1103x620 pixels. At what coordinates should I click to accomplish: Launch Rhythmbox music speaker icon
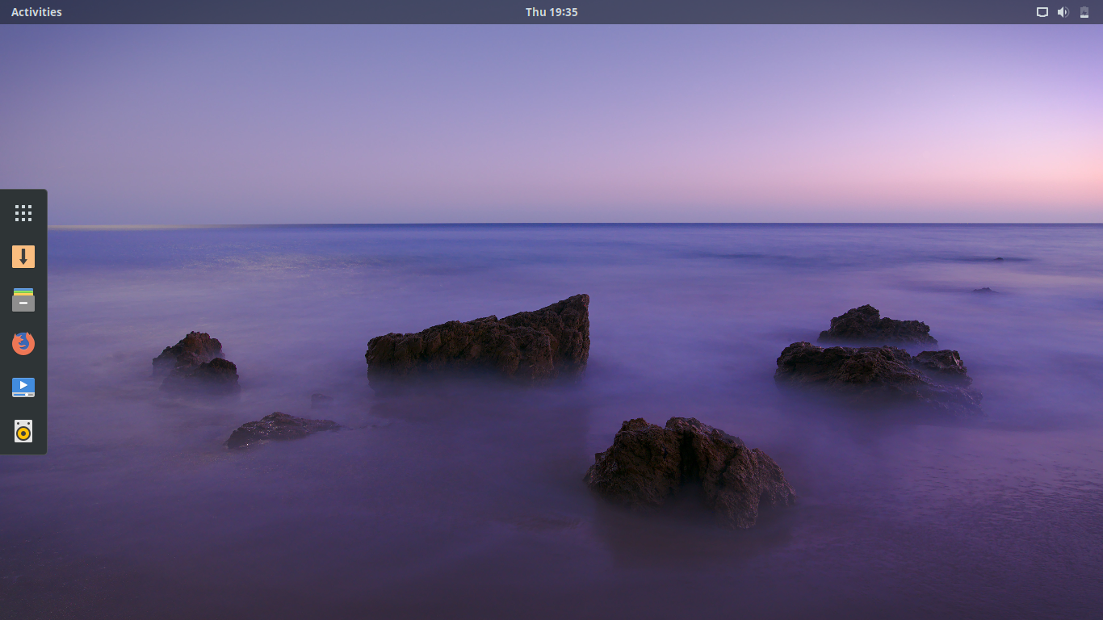pyautogui.click(x=23, y=431)
